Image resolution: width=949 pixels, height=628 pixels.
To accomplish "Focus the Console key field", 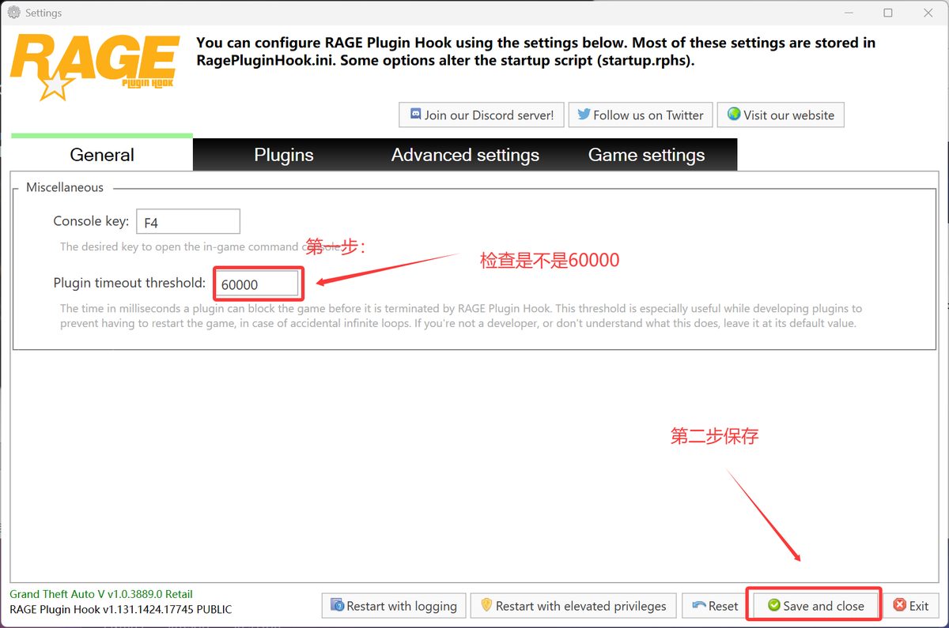I will click(188, 222).
